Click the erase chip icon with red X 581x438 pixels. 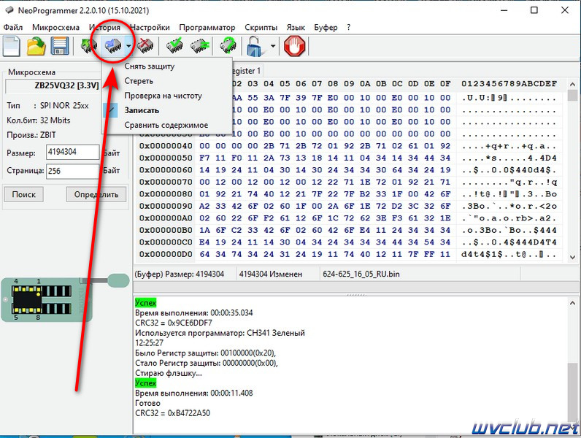tap(145, 46)
